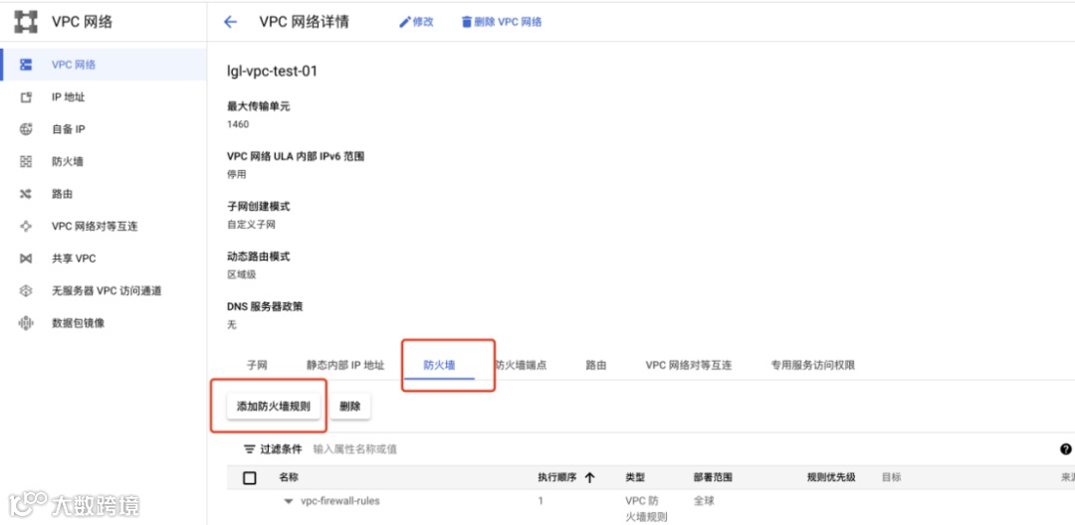The image size is (1075, 525).
Task: Click the 无服务器 VPC 访问通道 icon
Action: point(25,291)
